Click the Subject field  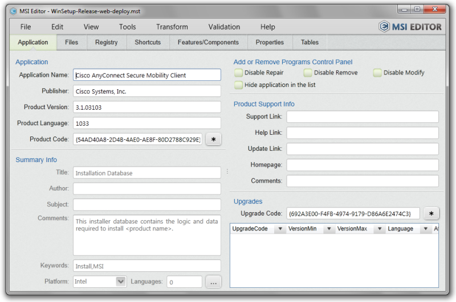tap(147, 205)
